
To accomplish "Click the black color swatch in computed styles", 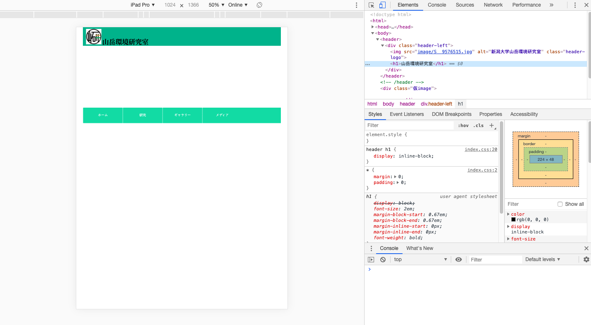I will coord(513,219).
